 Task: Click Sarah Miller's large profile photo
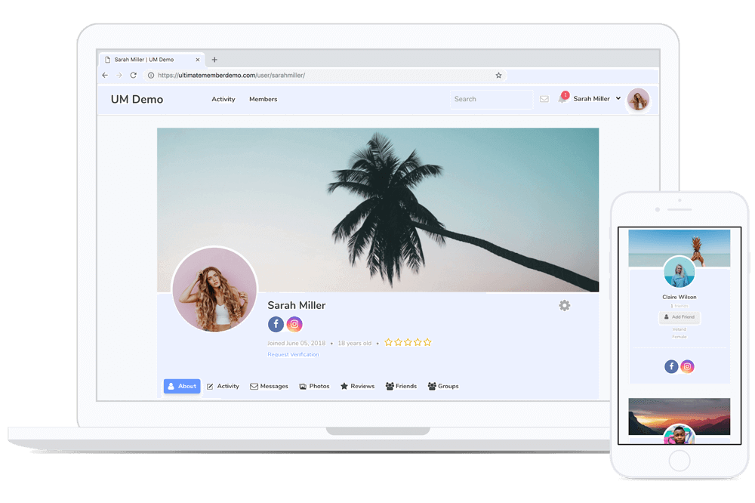[214, 289]
